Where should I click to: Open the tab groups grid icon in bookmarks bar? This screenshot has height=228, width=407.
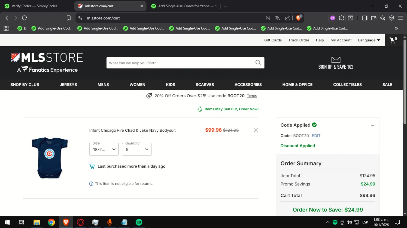coord(6,28)
